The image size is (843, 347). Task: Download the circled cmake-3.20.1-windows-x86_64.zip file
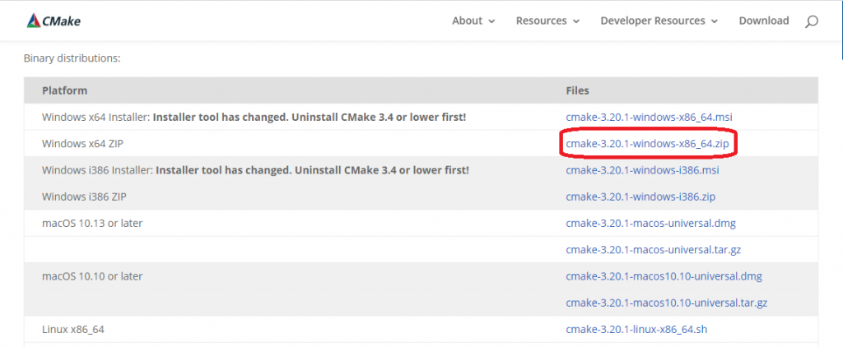pos(647,143)
